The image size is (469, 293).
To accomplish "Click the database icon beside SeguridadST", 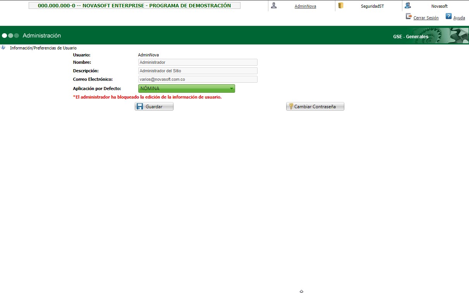I will tap(341, 5).
